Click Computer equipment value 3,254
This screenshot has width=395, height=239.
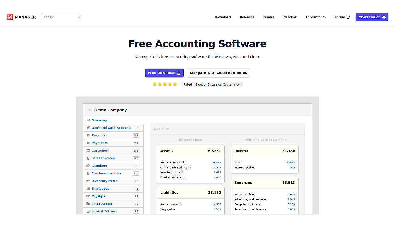click(x=291, y=204)
